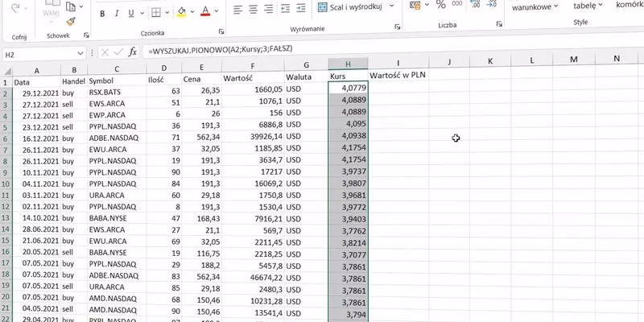Toggle Bold formatting
This screenshot has width=644, height=322.
click(102, 14)
